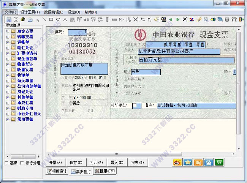The image size is (247, 183).
Task: Select the arrow pointer tool
Action: click(x=38, y=20)
